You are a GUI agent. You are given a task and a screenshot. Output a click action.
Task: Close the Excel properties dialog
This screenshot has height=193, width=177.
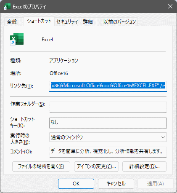[170, 6]
